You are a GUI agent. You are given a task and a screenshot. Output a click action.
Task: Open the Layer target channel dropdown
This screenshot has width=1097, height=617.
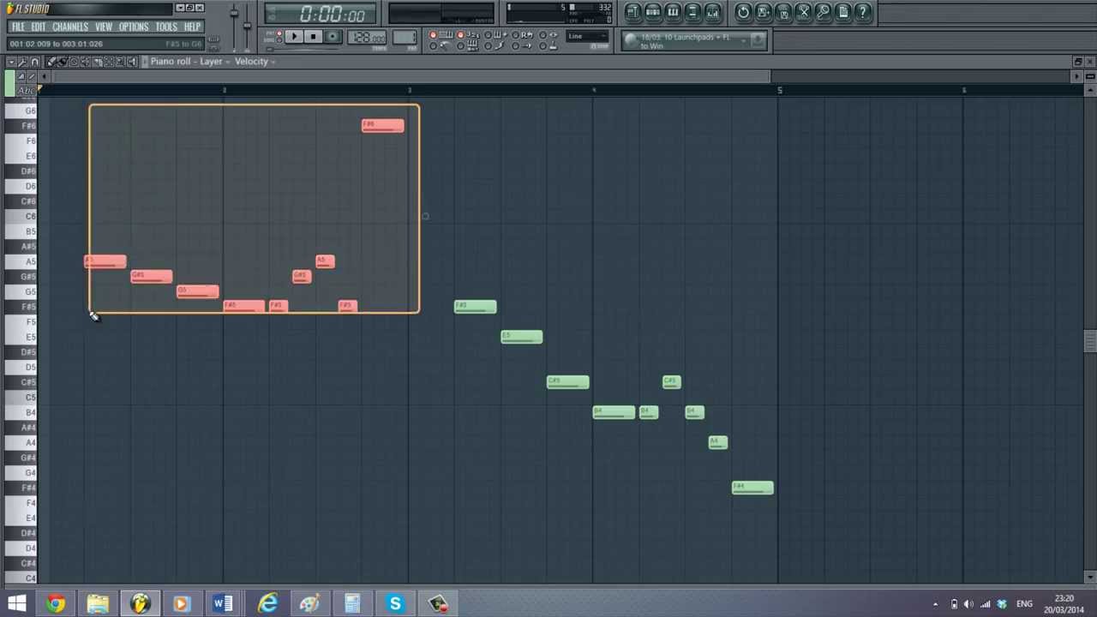click(x=213, y=62)
